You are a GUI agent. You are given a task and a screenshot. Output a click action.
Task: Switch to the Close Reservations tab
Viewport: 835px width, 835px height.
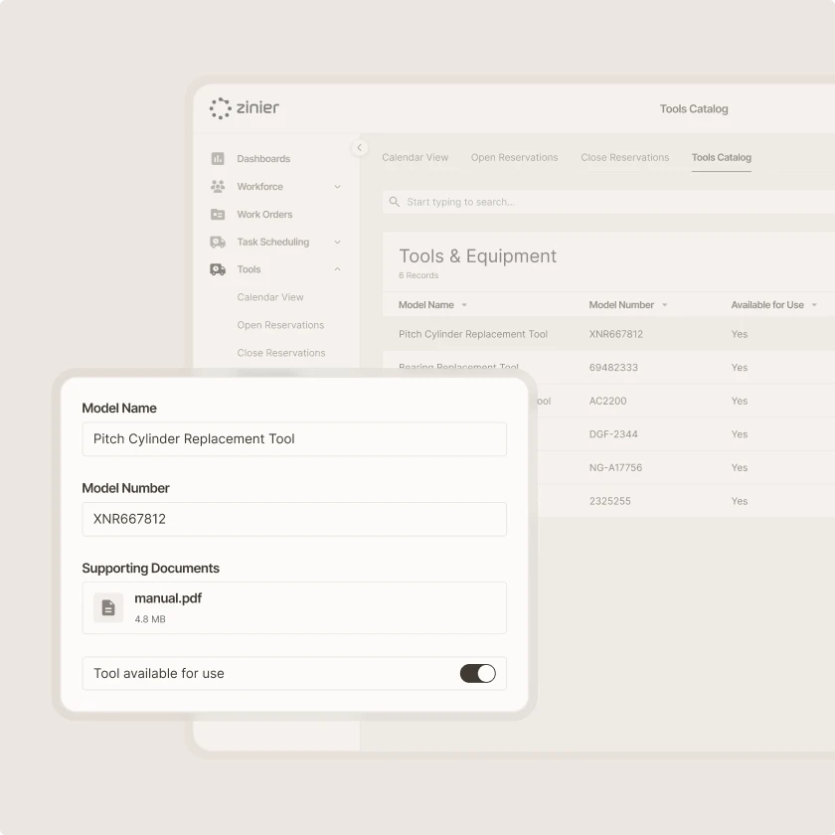(x=624, y=158)
